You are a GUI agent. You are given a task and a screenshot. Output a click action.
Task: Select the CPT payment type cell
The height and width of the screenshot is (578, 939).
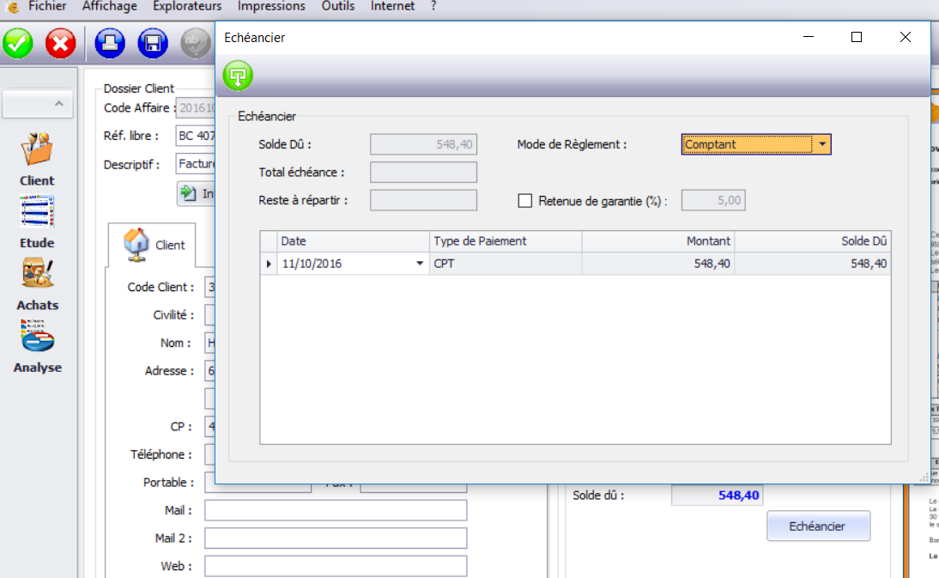[505, 264]
